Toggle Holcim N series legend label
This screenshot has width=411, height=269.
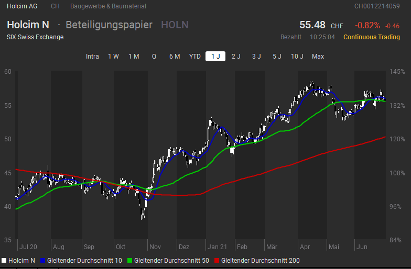click(21, 261)
